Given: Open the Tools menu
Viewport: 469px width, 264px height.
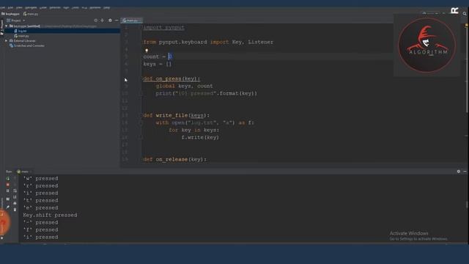Looking at the screenshot, I should coord(75,7).
